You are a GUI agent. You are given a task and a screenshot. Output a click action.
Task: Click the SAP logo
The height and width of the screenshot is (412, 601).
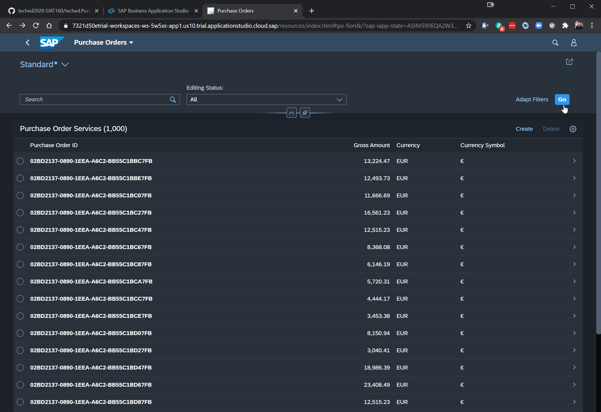pos(52,42)
